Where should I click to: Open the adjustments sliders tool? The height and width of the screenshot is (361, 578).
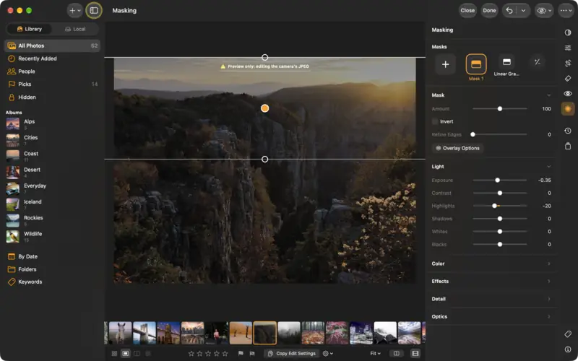pos(568,48)
